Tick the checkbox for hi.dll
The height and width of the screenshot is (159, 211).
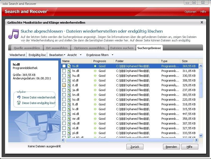tap(64, 66)
